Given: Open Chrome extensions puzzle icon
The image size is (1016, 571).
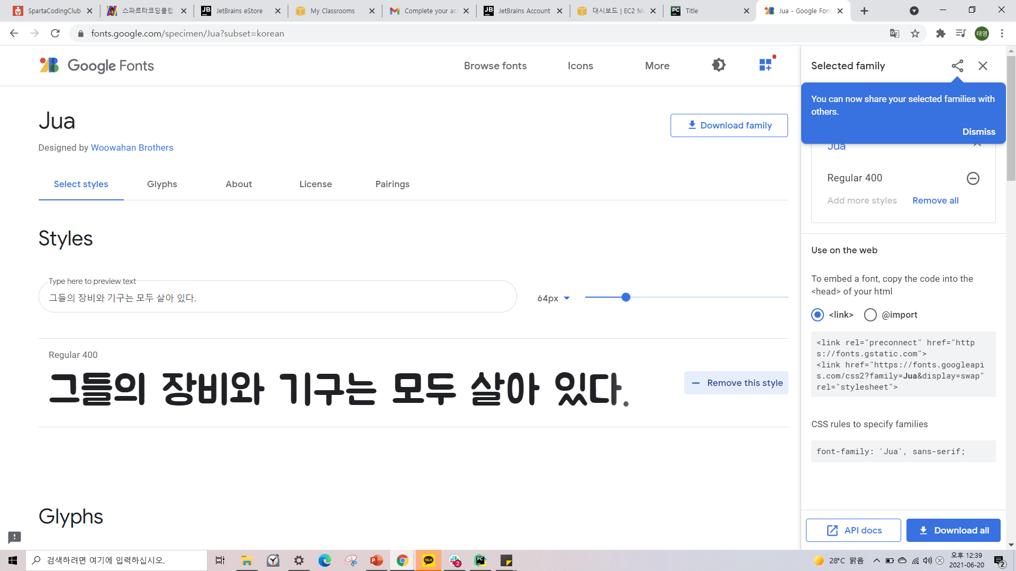Looking at the screenshot, I should (x=940, y=33).
